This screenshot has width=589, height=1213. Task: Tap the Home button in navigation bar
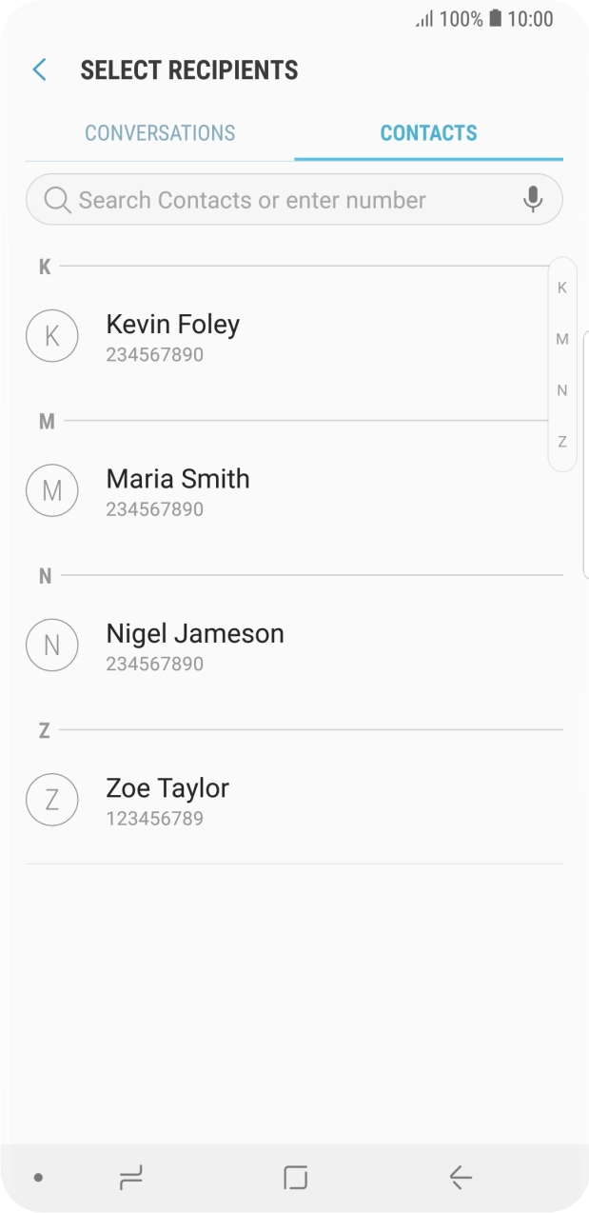pos(294,1177)
